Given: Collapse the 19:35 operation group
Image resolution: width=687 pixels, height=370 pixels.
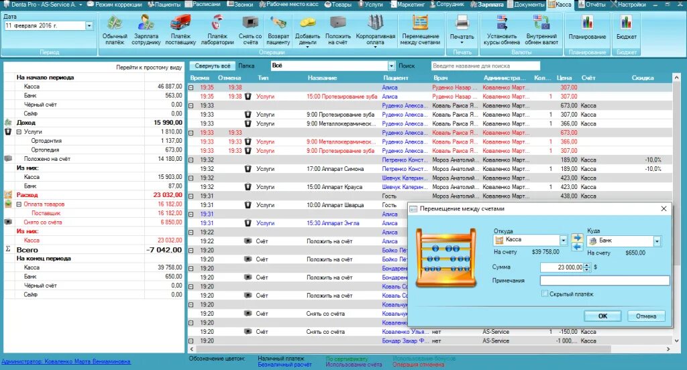Looking at the screenshot, I should point(191,88).
